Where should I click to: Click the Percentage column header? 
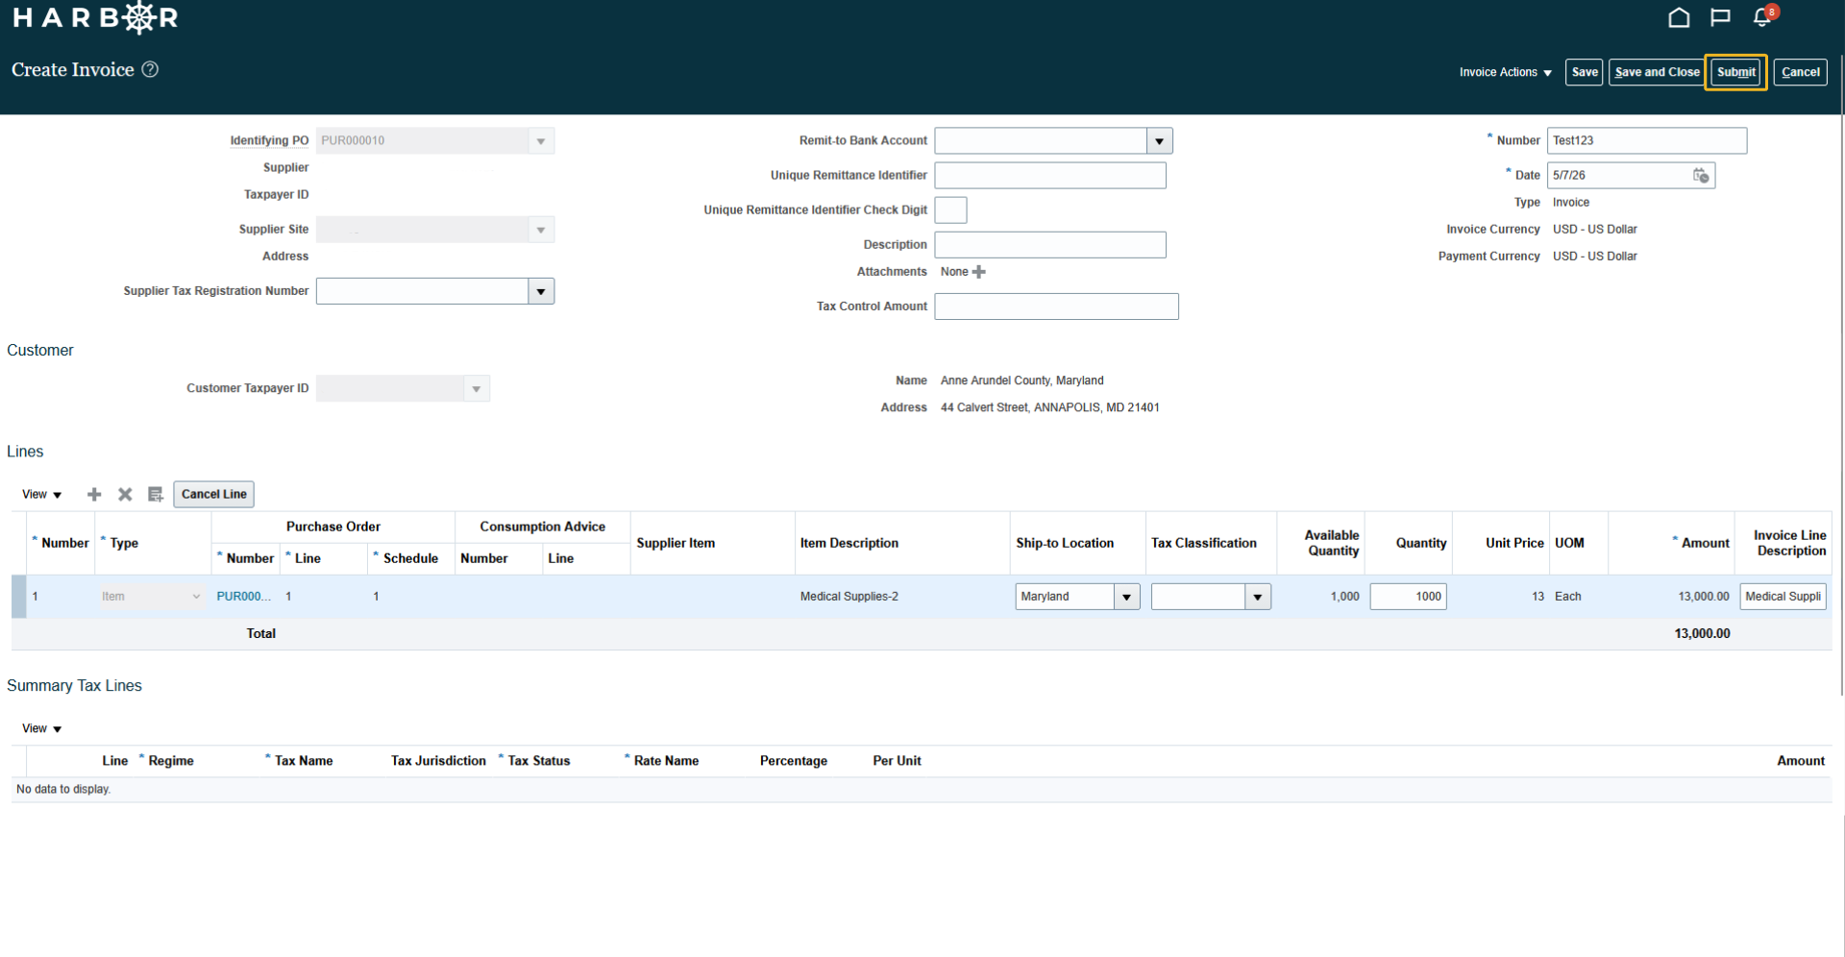(x=794, y=761)
